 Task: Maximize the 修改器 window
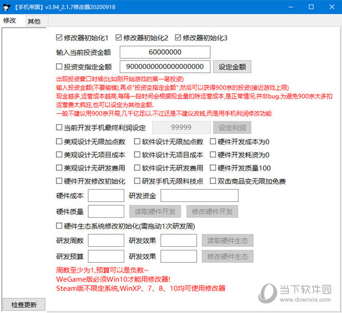pos(311,7)
